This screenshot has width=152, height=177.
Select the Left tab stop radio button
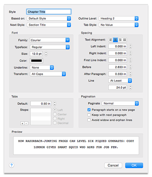click(x=55, y=110)
